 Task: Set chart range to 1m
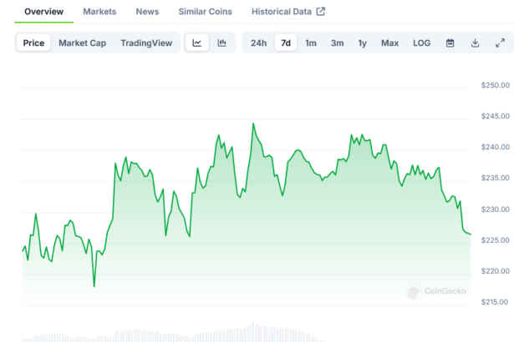(x=311, y=43)
